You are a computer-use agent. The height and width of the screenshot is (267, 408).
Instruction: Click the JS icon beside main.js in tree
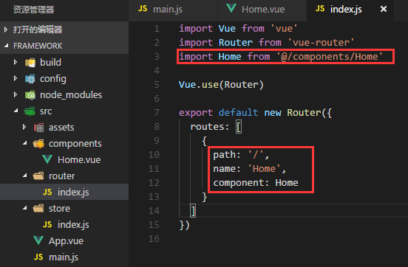click(x=38, y=257)
